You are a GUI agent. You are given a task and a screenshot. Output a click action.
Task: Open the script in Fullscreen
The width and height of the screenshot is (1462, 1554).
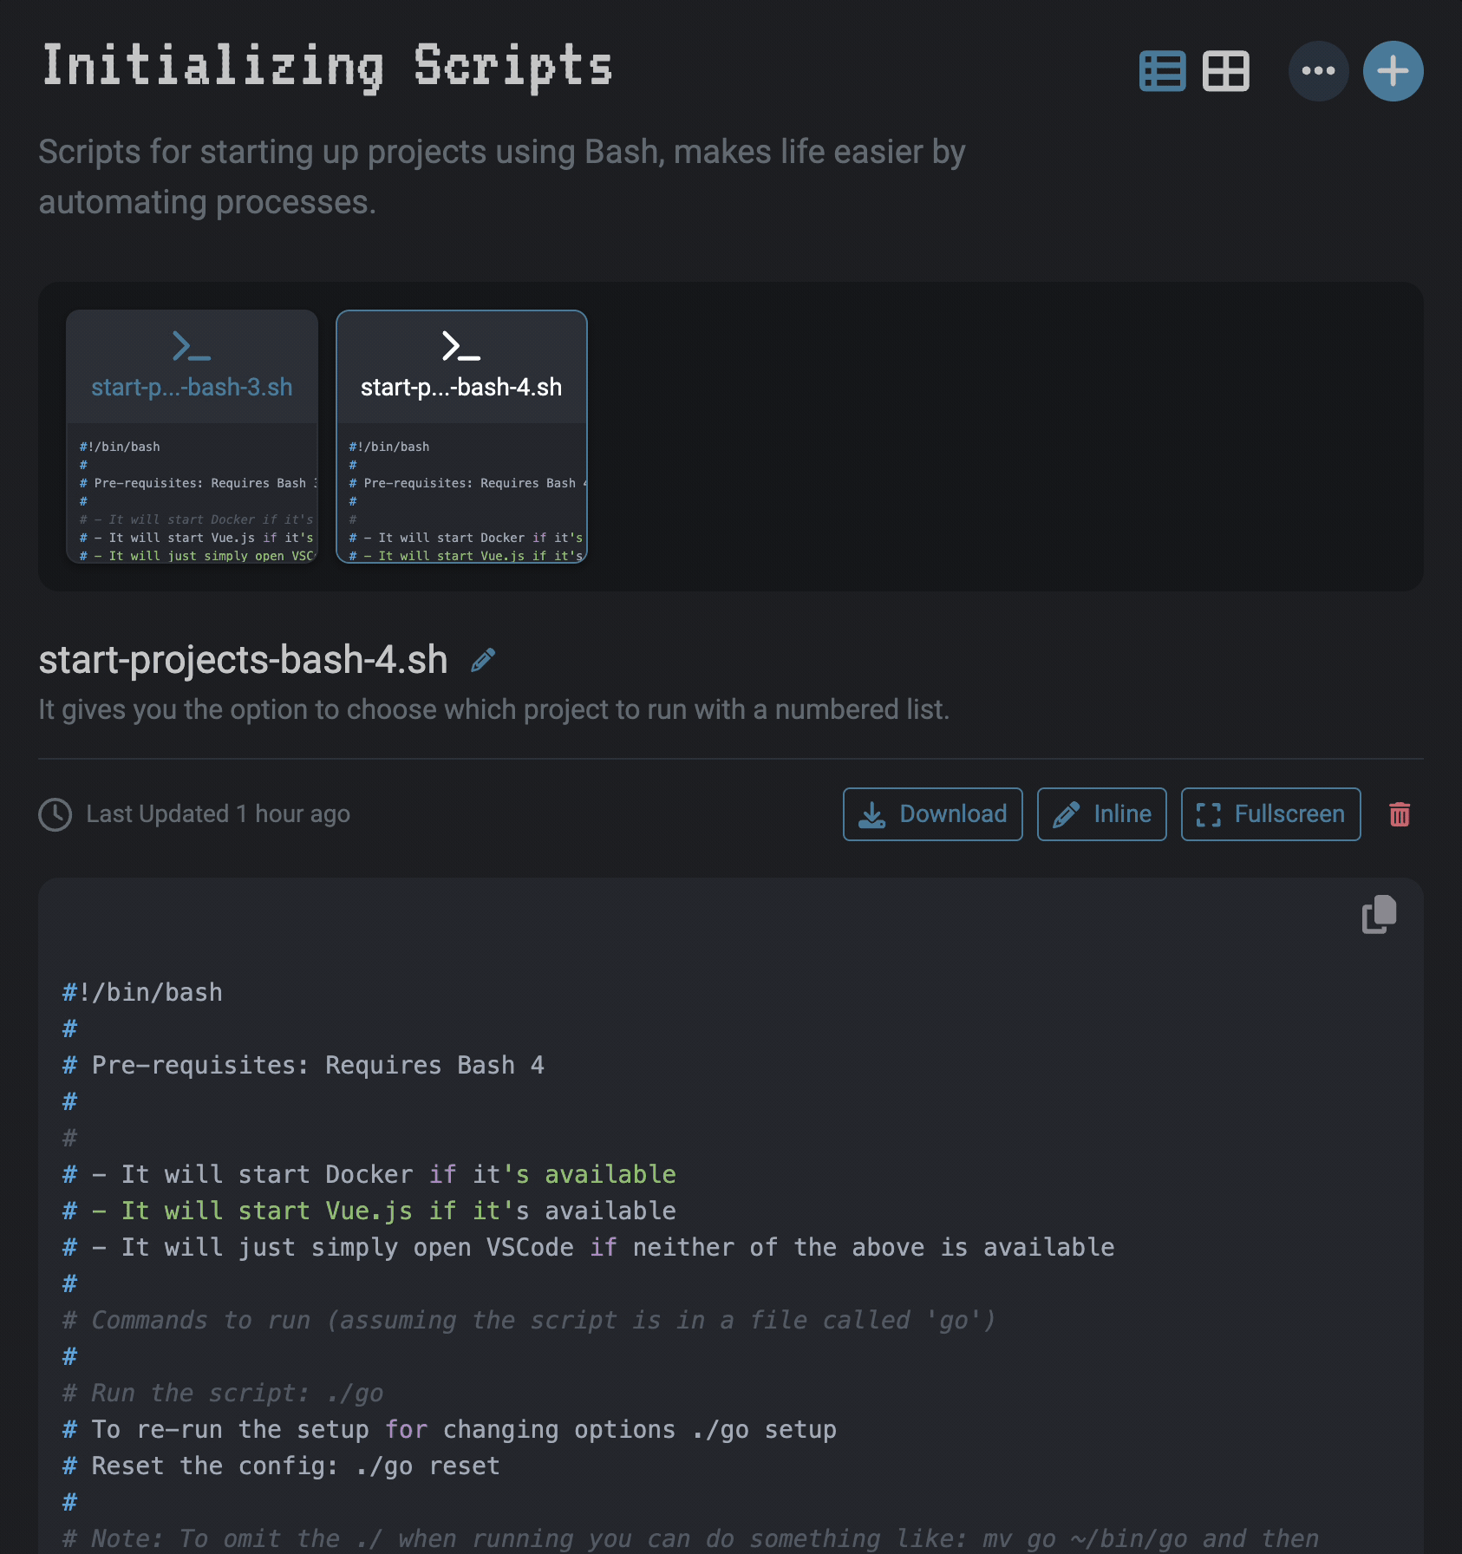(1270, 814)
